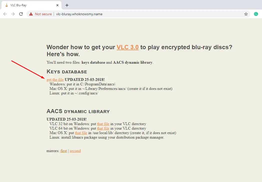
Task: Open the VLC 3.0 heading link
Action: tap(128, 47)
